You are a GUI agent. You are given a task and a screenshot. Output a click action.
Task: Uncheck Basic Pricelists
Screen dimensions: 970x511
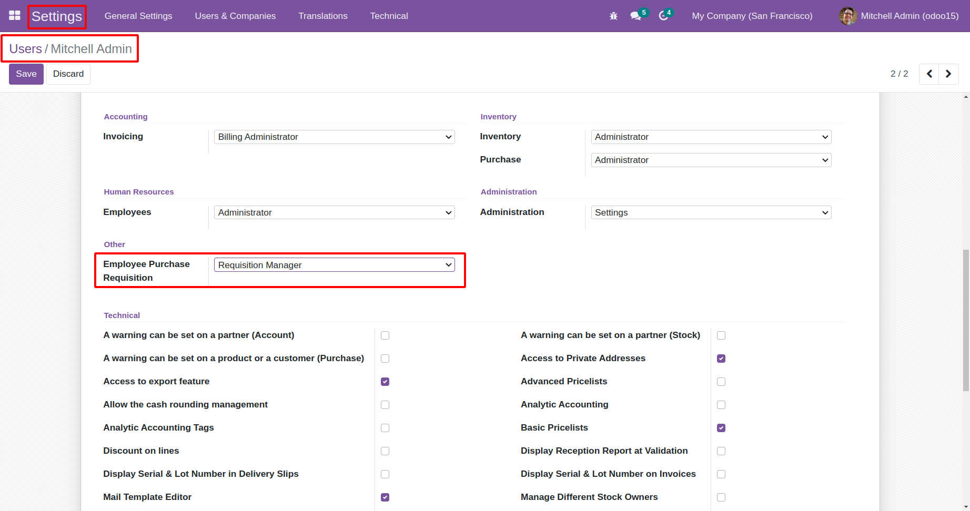pos(721,428)
